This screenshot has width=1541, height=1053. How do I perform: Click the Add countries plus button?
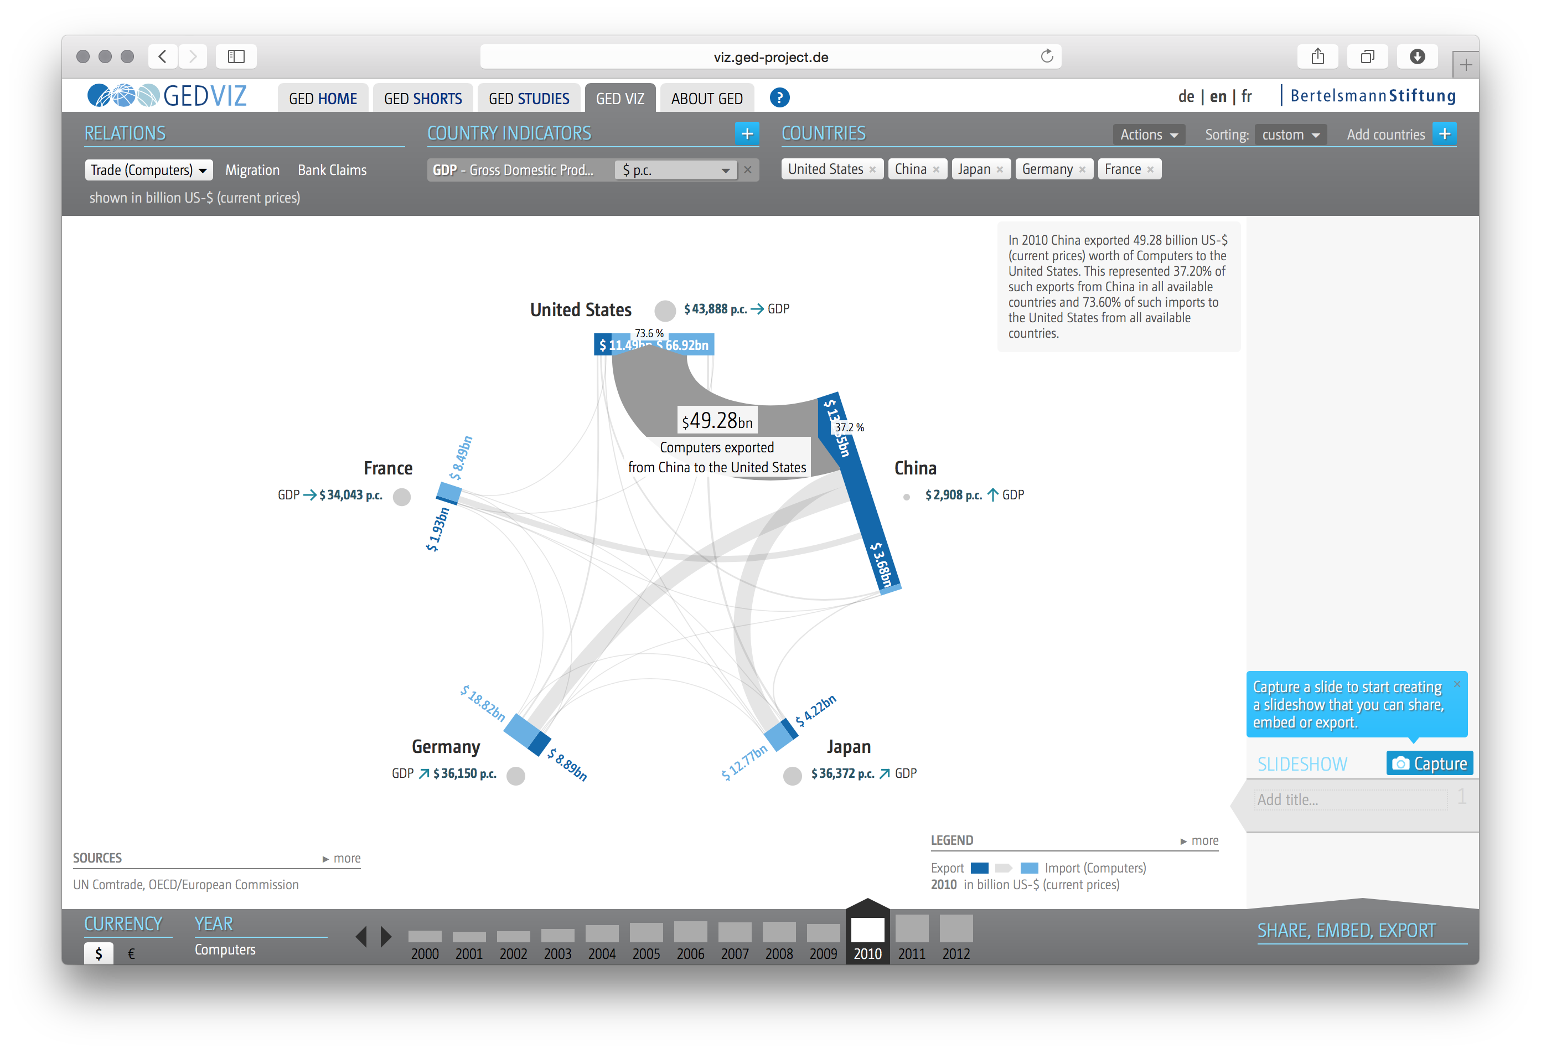[1444, 134]
